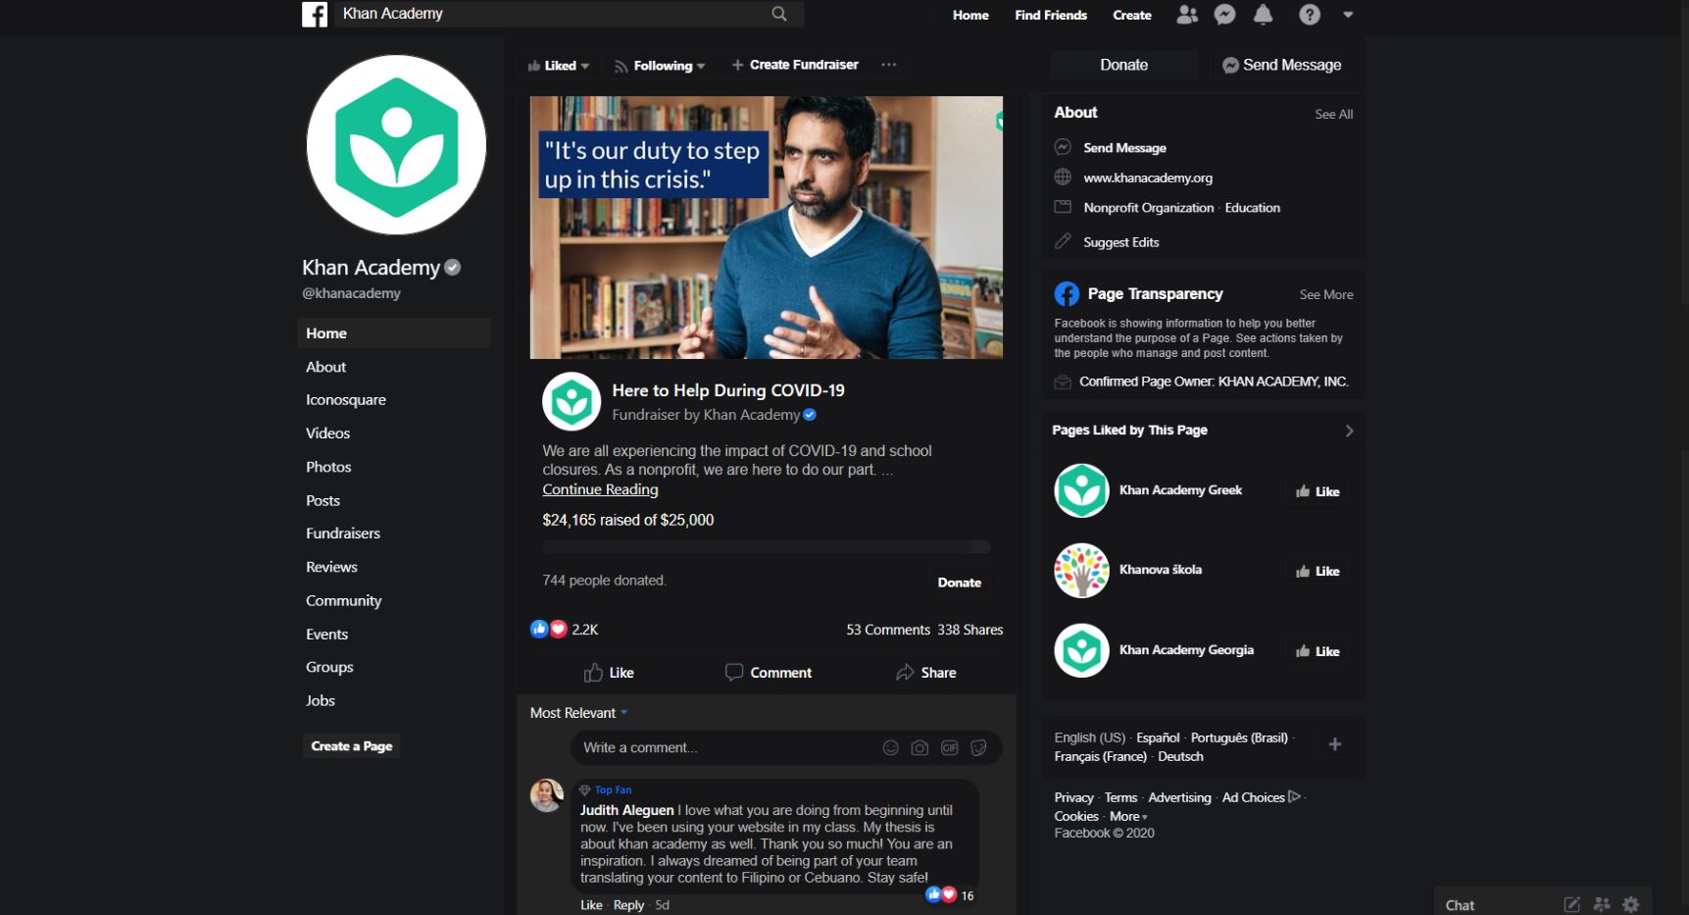
Task: Click the camera icon to attach photo
Action: click(x=919, y=747)
